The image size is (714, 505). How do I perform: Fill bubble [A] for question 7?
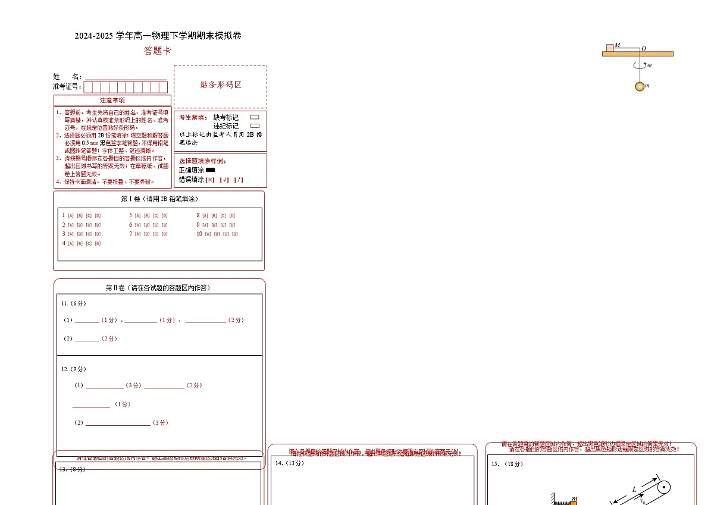pos(137,234)
